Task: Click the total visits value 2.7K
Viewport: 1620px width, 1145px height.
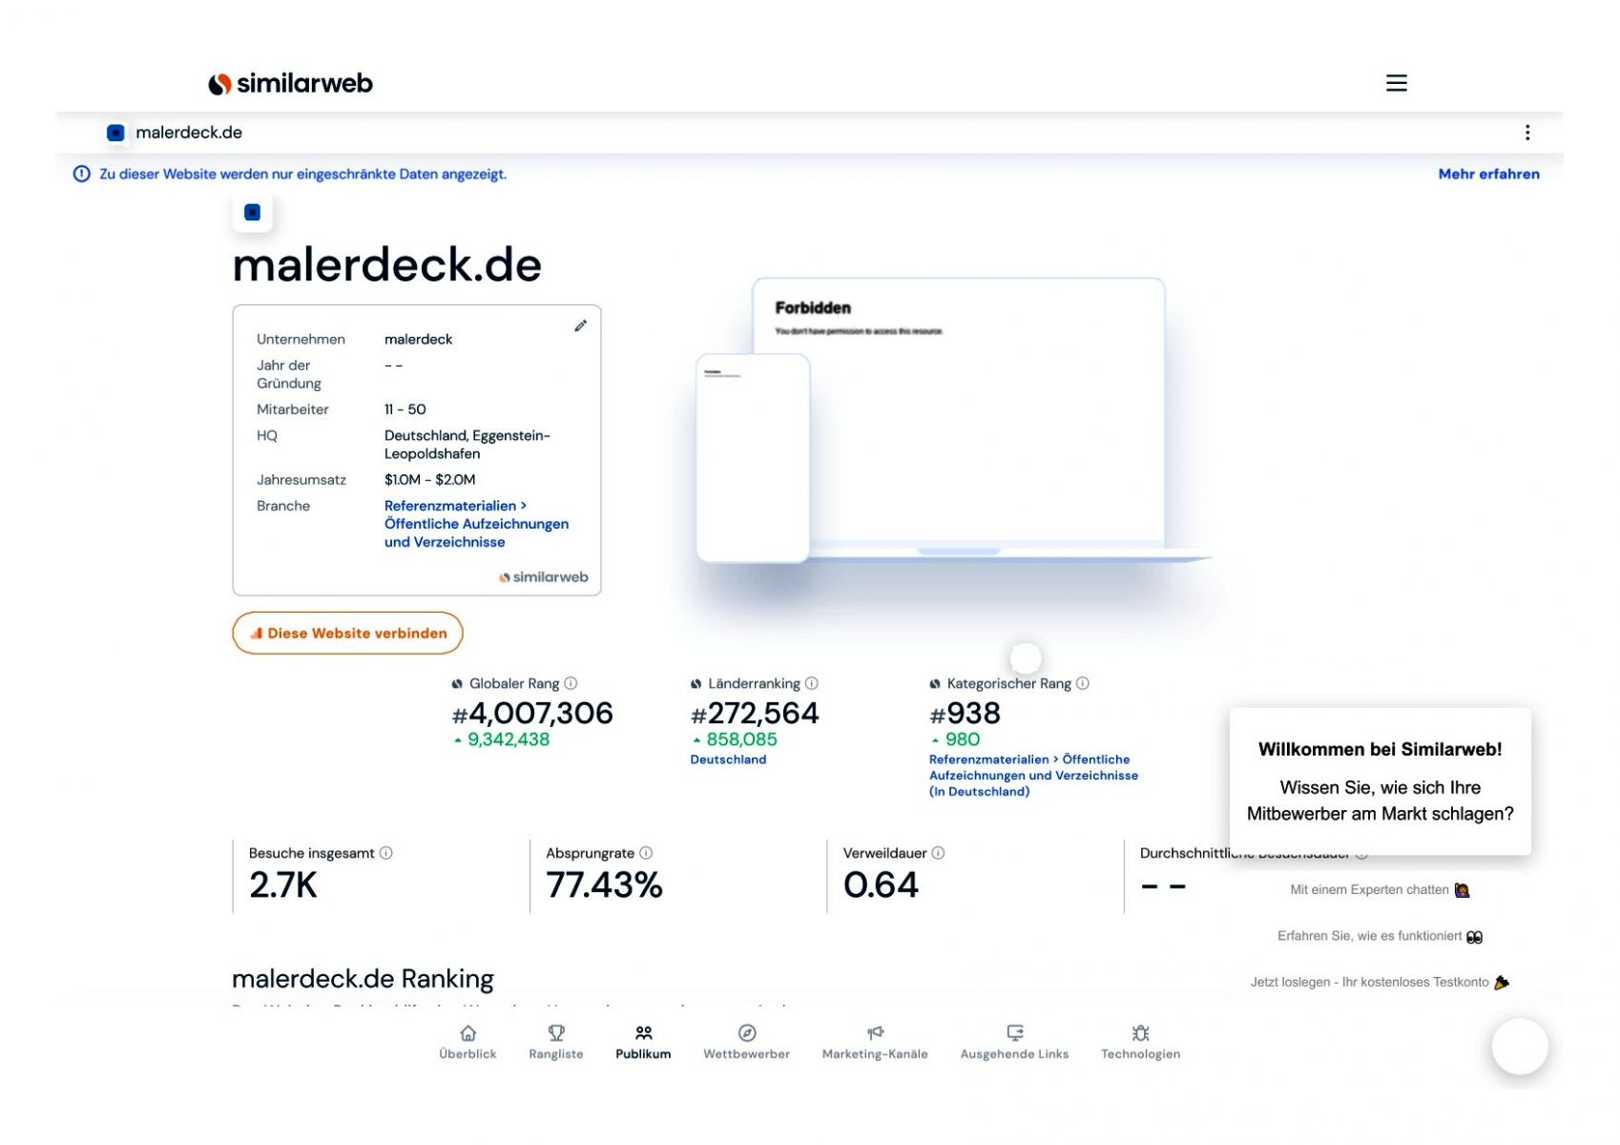Action: pos(283,885)
